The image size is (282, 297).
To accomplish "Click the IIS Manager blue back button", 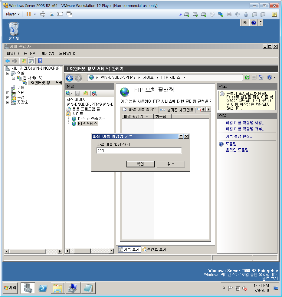I will (70, 78).
